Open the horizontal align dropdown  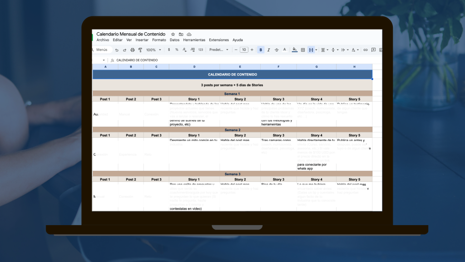click(x=324, y=50)
